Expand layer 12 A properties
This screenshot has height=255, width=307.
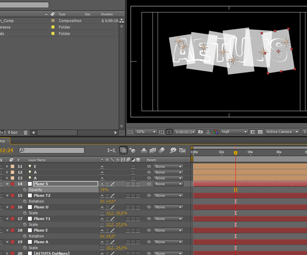[7, 172]
